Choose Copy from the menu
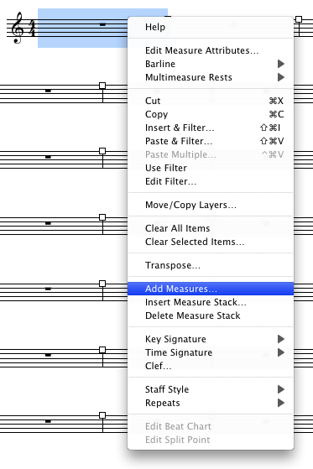This screenshot has height=469, width=313. (211, 114)
